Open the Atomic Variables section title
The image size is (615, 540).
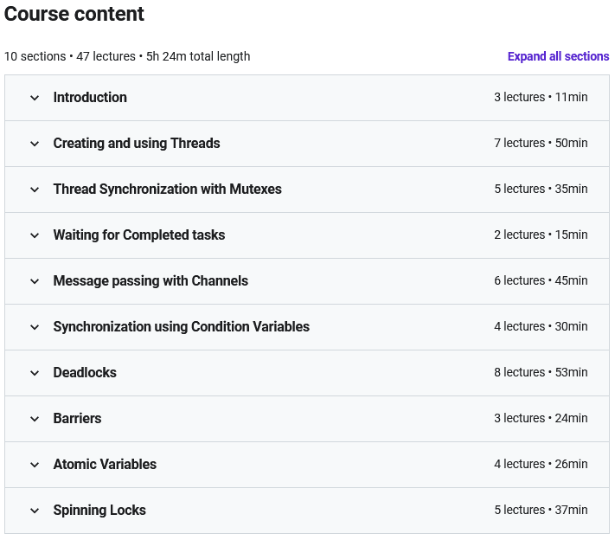pyautogui.click(x=105, y=464)
